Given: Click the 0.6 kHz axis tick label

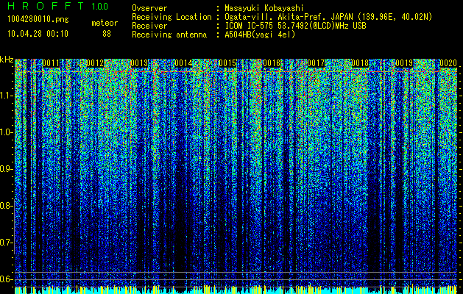Looking at the screenshot, I should (x=6, y=279).
